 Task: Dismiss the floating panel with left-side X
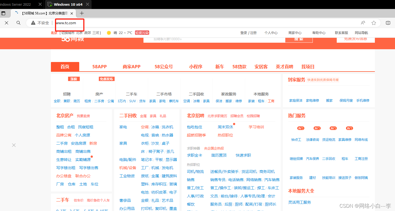coord(14,145)
